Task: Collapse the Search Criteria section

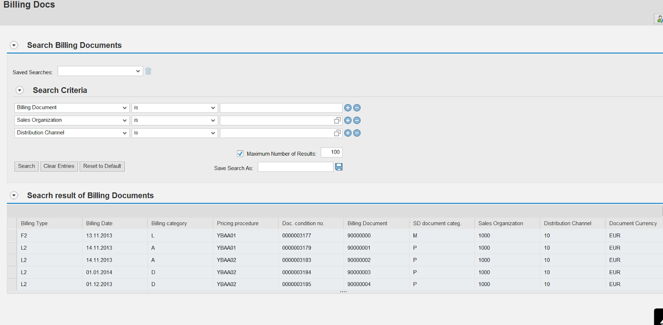Action: point(19,90)
